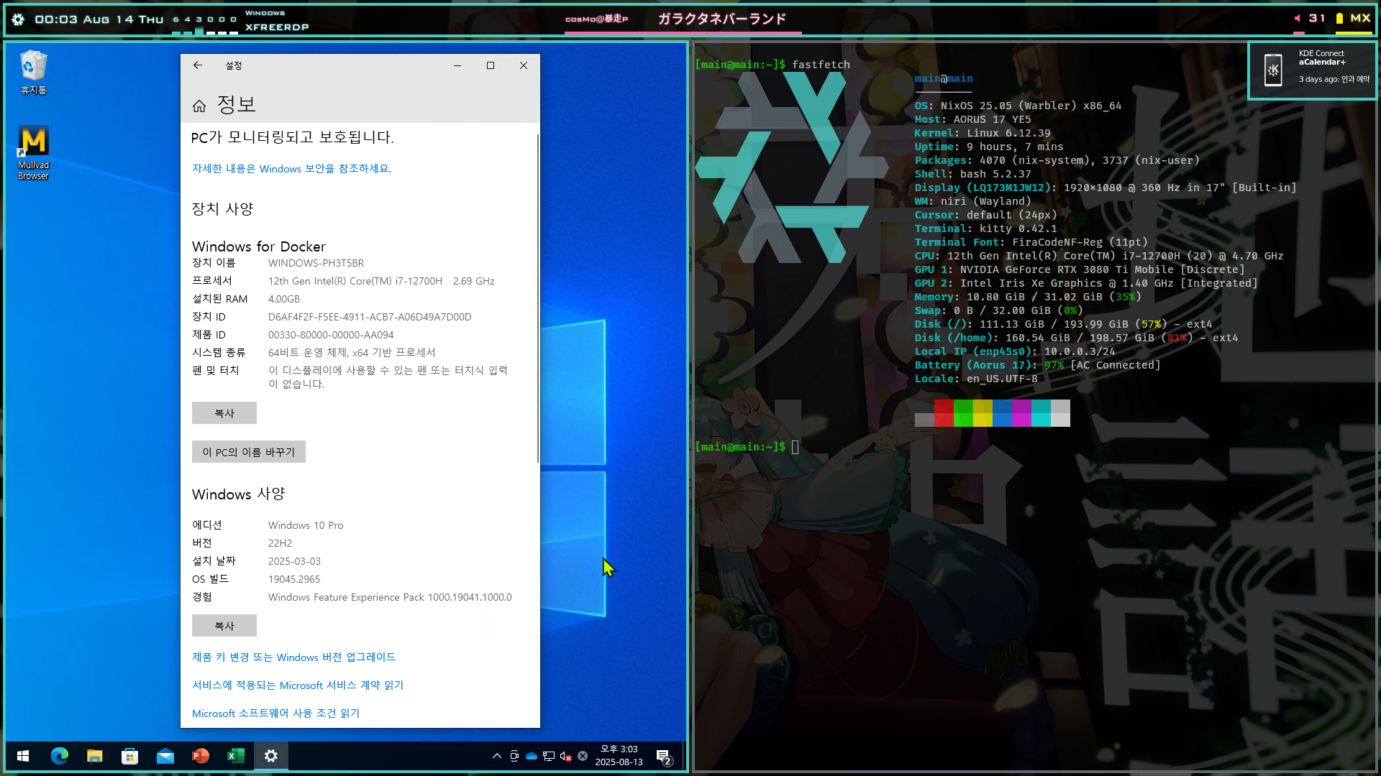Expand the hidden icons chevron in the tray
The image size is (1381, 776).
click(496, 756)
